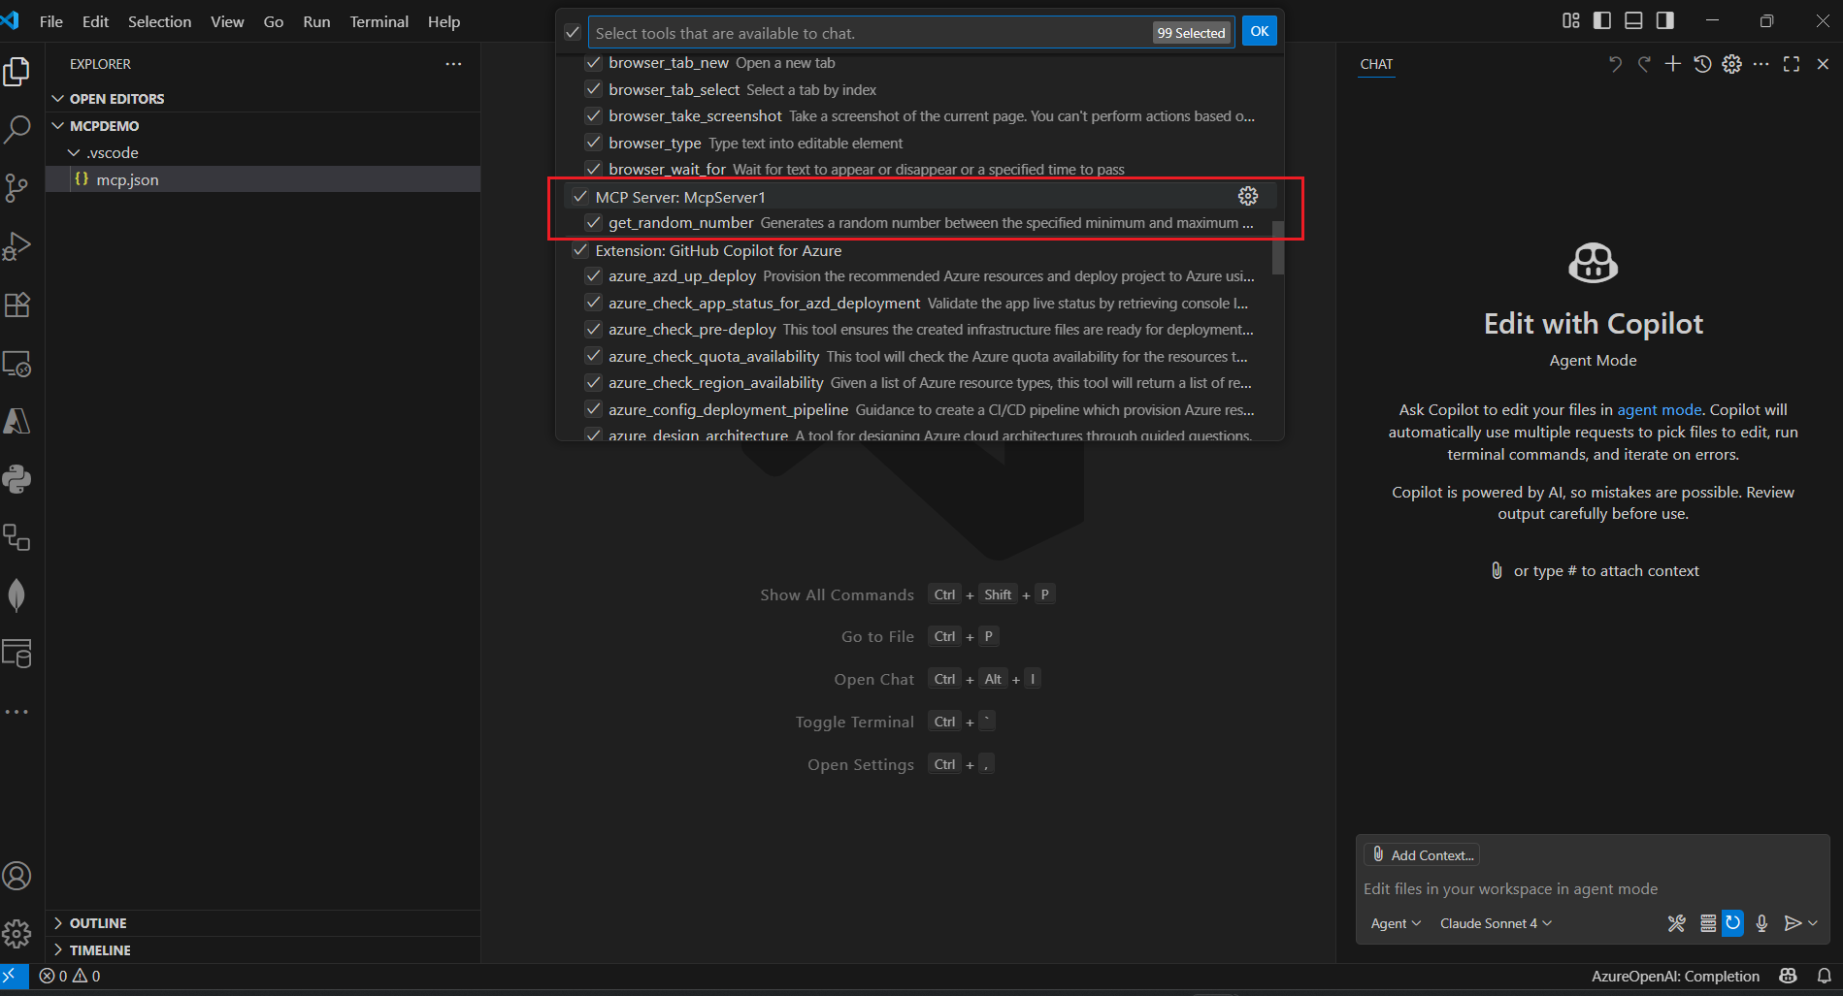Open the Manage gear in activity bar
1843x996 pixels.
pyautogui.click(x=16, y=934)
